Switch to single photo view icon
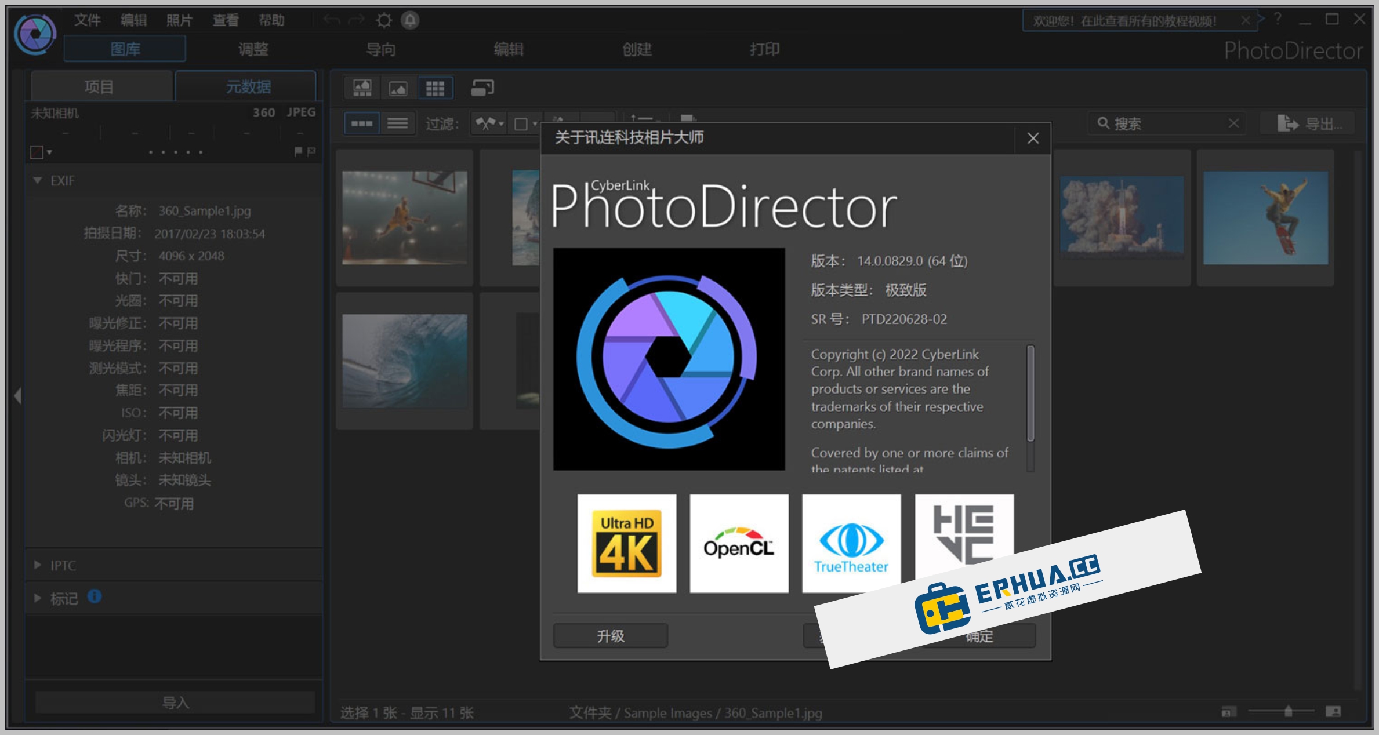 tap(398, 88)
